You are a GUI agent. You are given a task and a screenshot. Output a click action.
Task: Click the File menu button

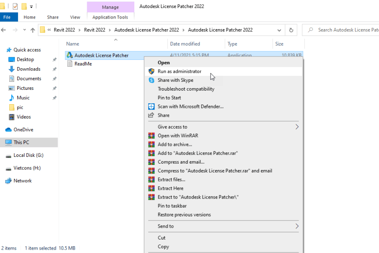pyautogui.click(x=7, y=17)
